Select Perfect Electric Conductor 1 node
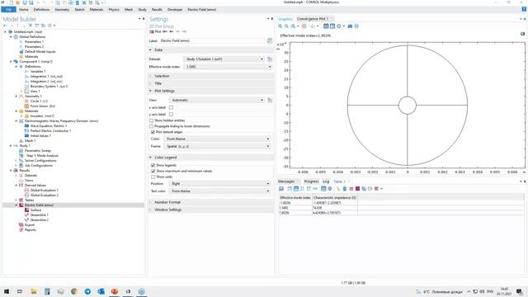 click(50, 130)
